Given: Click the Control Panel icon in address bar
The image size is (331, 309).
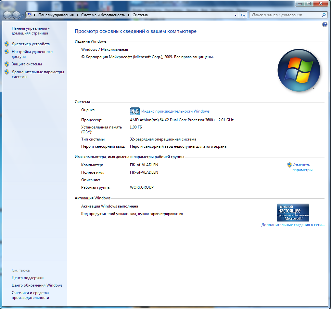Looking at the screenshot, I should point(29,15).
